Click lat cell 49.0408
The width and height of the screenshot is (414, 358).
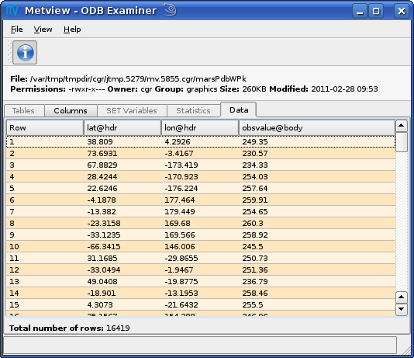[x=122, y=281]
